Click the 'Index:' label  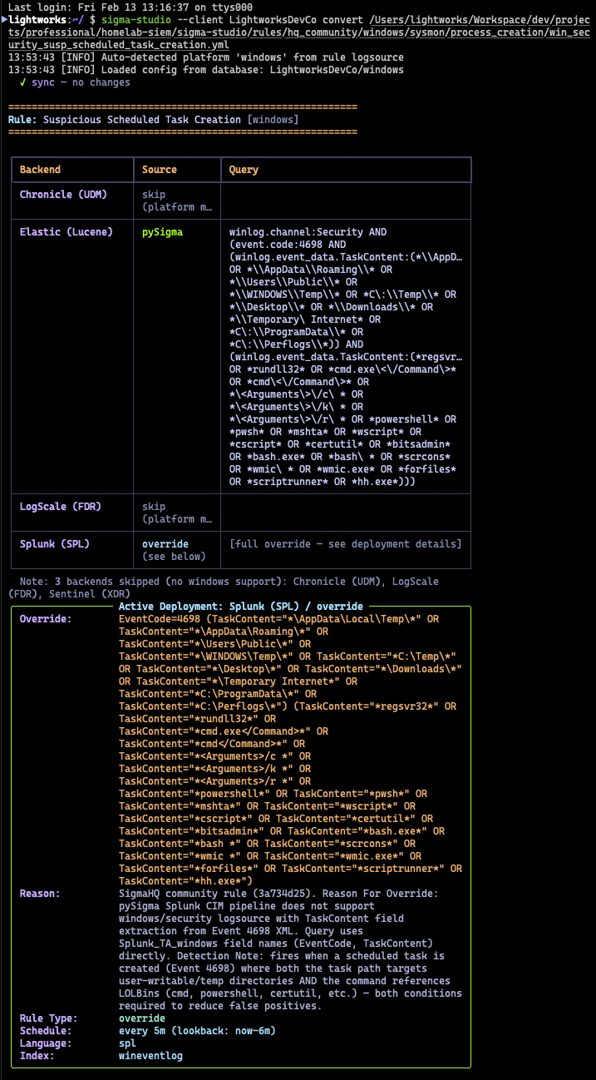pos(37,1056)
